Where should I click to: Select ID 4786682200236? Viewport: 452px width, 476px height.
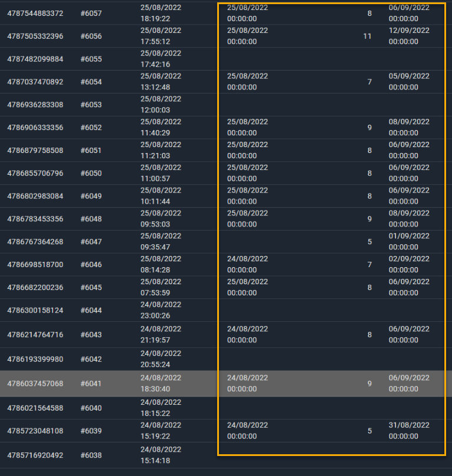35,287
